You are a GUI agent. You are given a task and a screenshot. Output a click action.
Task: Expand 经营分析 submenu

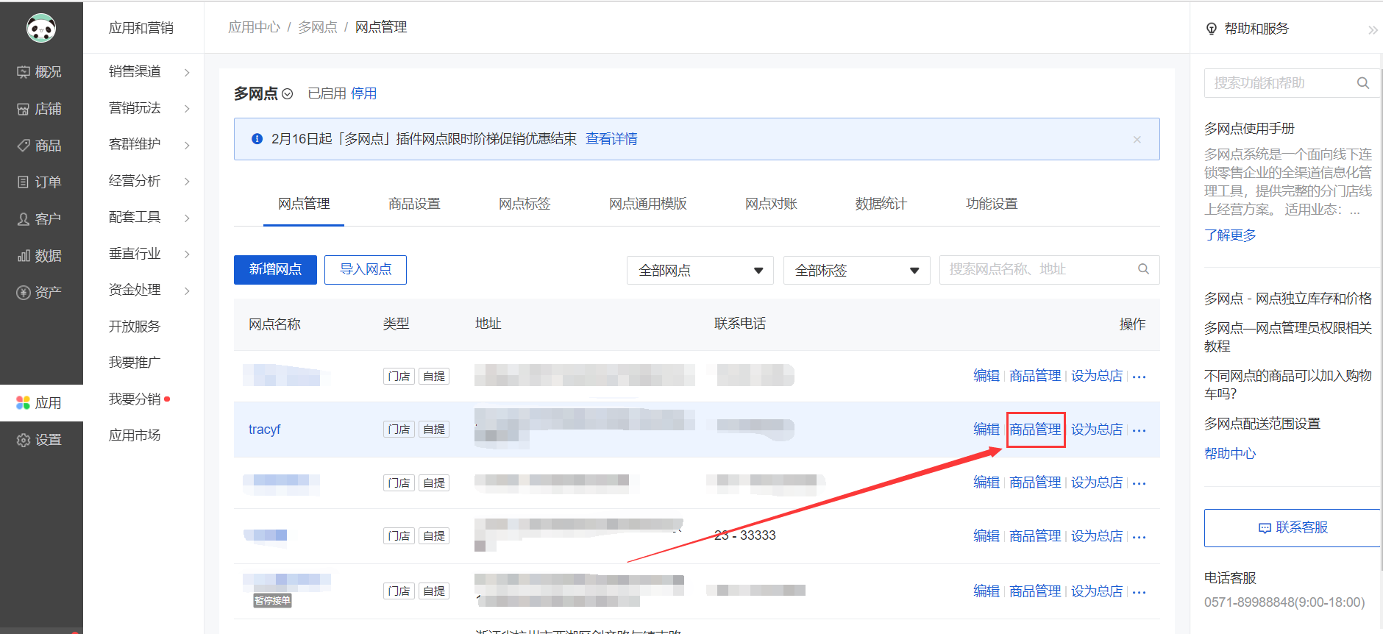pos(187,182)
